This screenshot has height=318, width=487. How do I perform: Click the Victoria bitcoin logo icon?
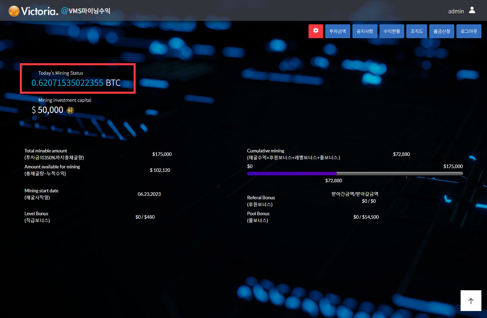(14, 11)
